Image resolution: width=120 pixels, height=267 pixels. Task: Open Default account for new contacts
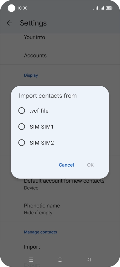pyautogui.click(x=60, y=184)
